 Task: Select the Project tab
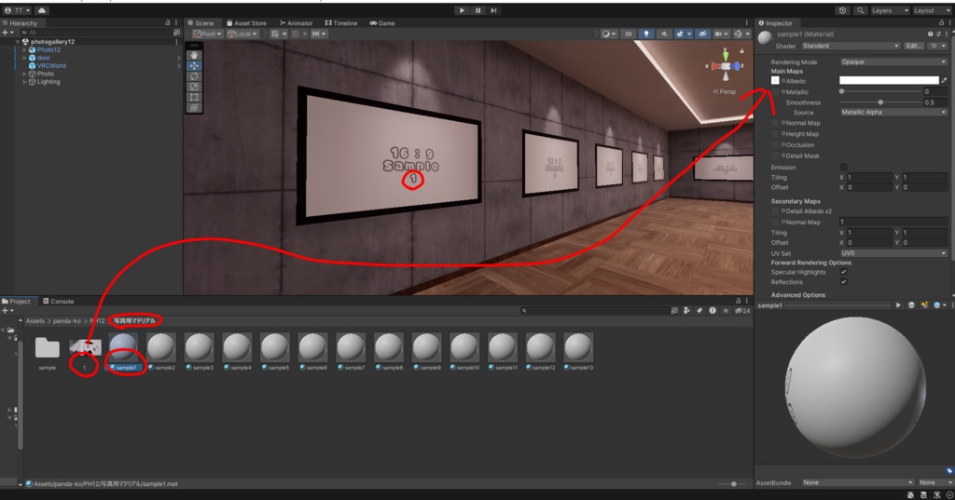pos(17,301)
